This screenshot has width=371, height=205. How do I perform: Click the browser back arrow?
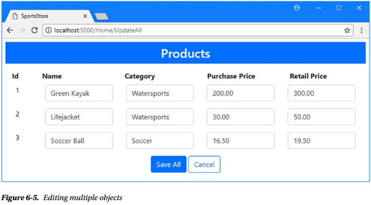[10, 30]
